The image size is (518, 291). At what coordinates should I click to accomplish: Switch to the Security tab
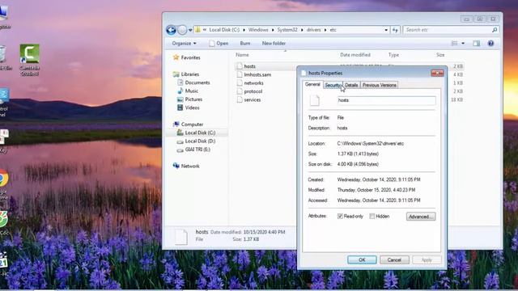[333, 85]
